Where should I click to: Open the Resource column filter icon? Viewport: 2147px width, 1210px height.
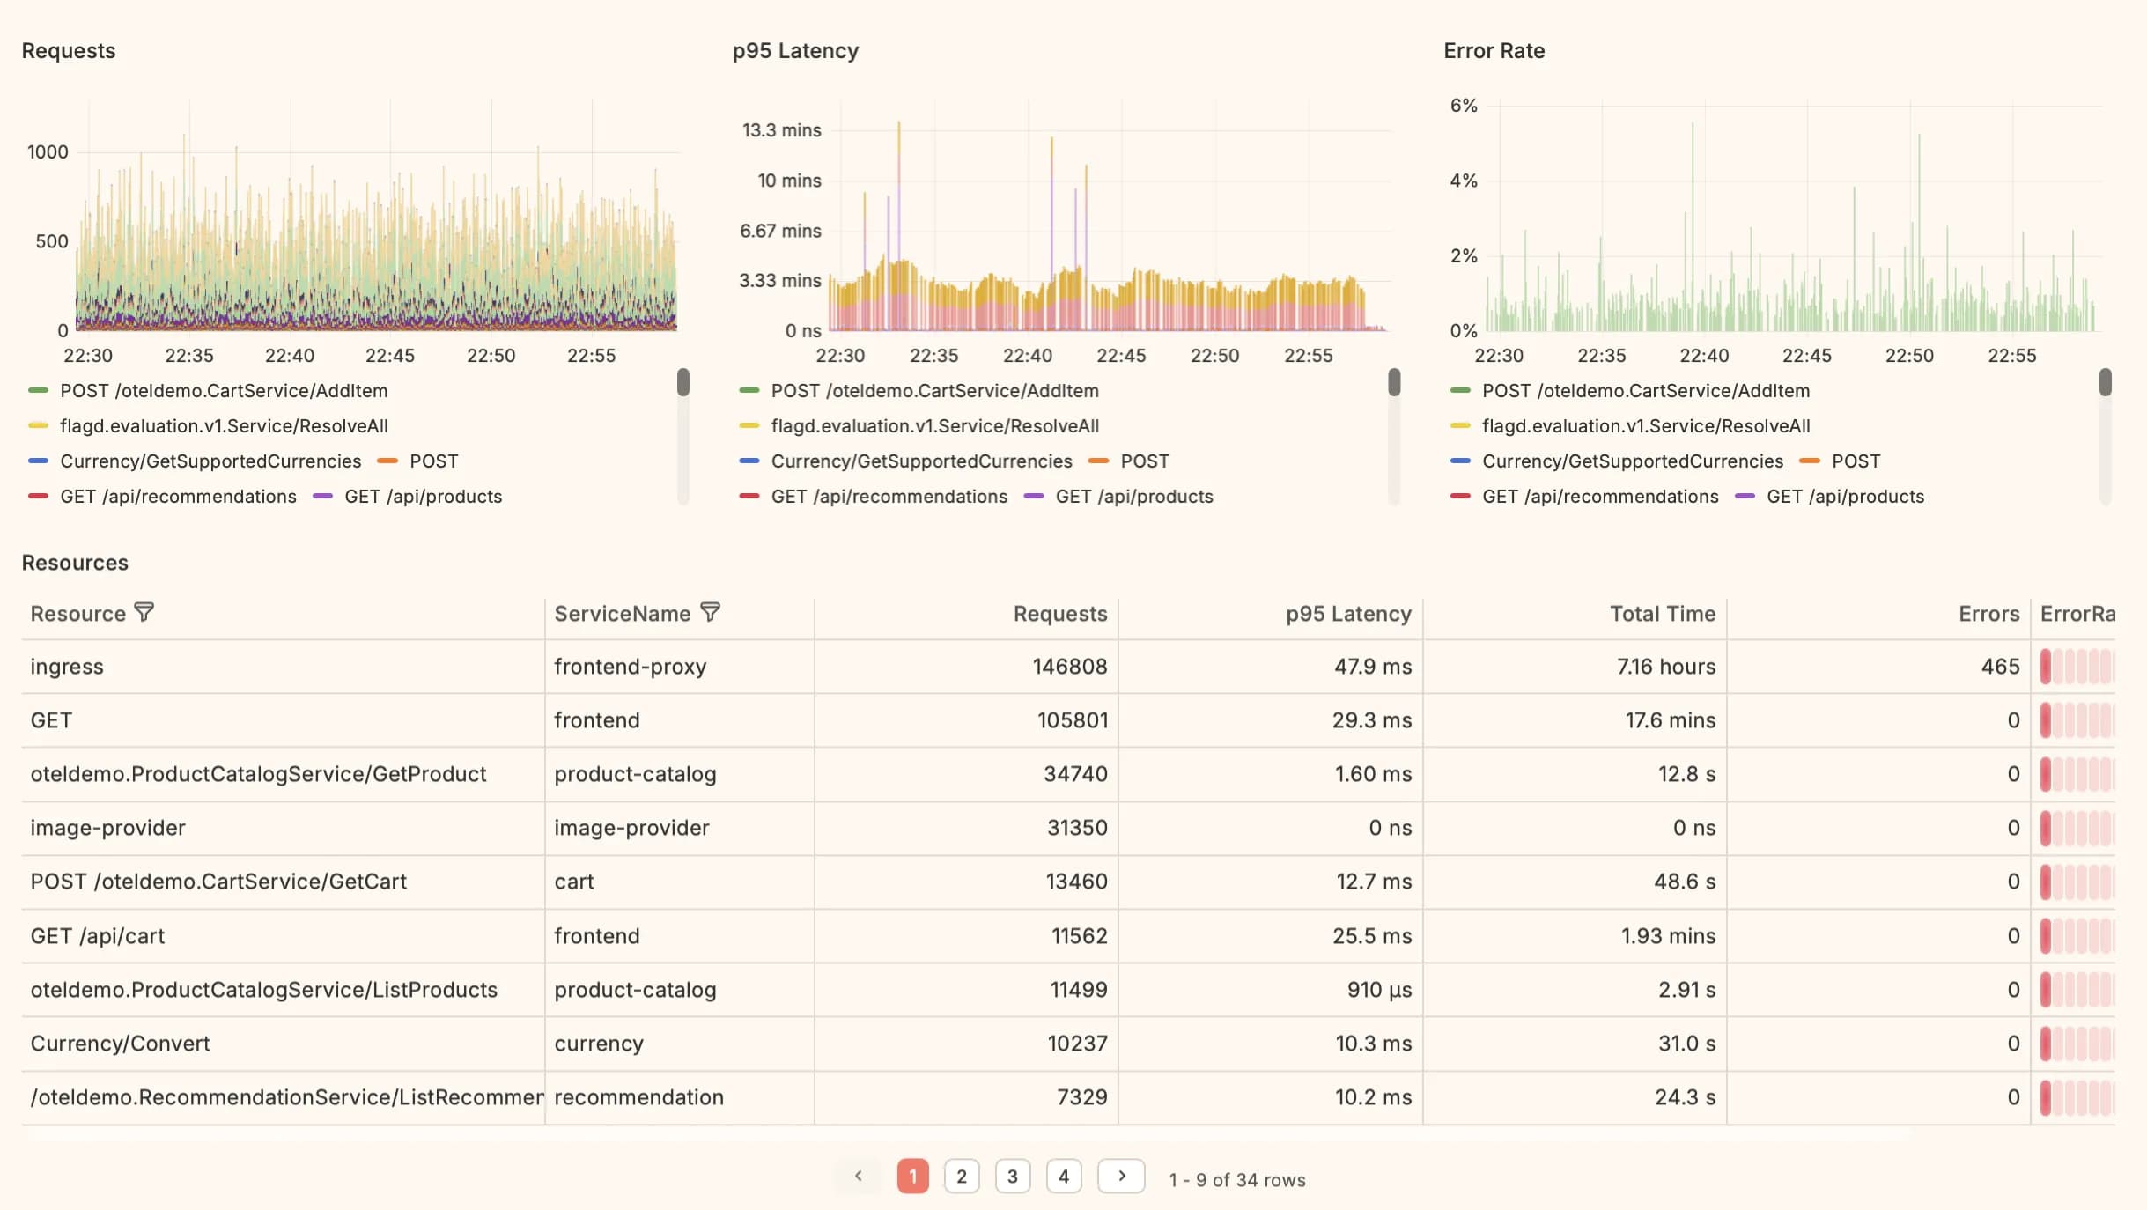point(144,612)
